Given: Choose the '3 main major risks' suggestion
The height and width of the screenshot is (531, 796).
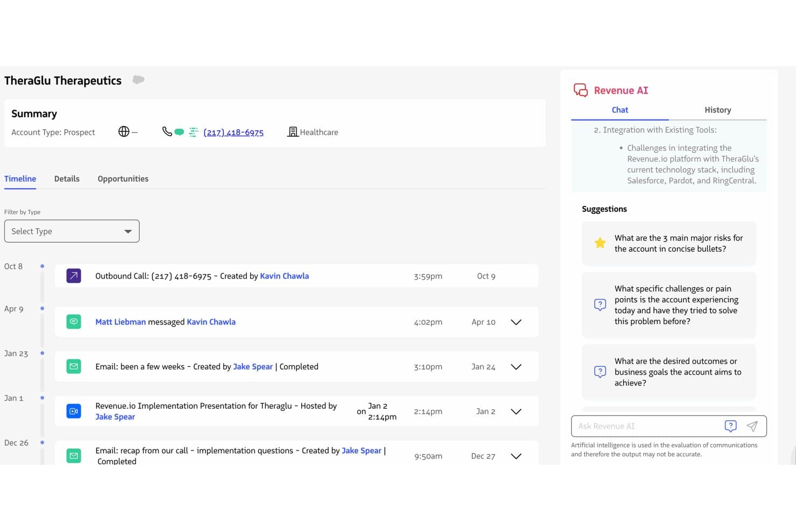Looking at the screenshot, I should click(x=669, y=243).
